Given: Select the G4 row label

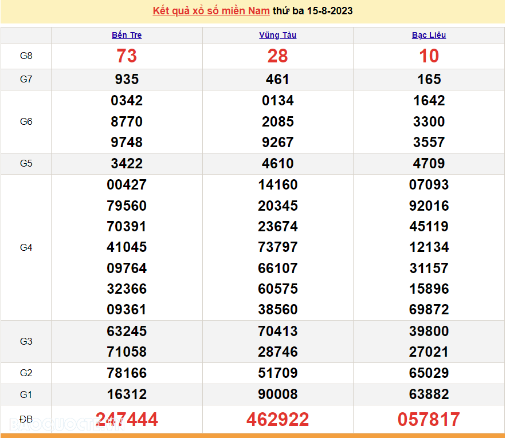Looking at the screenshot, I should click(26, 247).
